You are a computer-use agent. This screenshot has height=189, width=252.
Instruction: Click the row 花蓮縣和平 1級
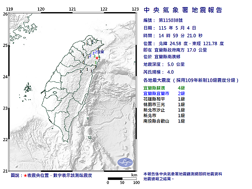pyautogui.click(x=164, y=99)
